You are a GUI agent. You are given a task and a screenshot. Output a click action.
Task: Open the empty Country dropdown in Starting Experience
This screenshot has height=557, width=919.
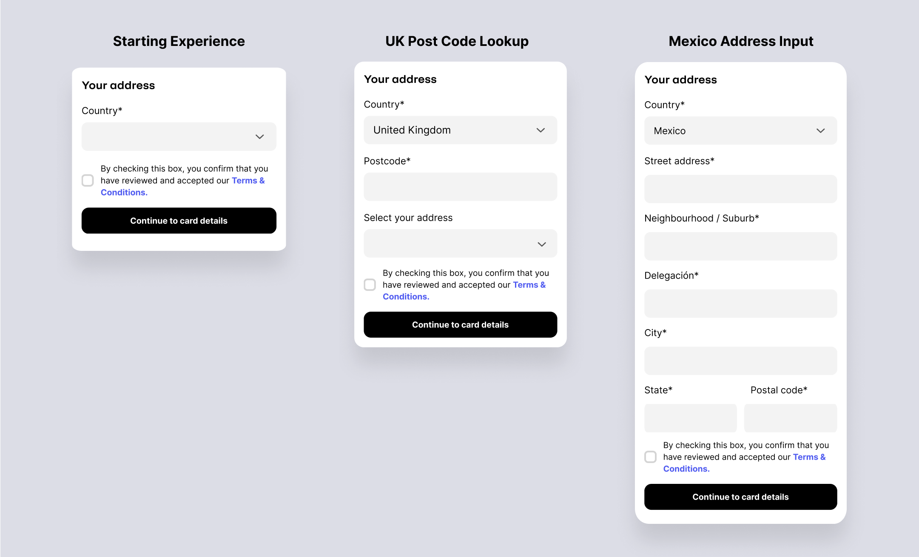pyautogui.click(x=170, y=137)
